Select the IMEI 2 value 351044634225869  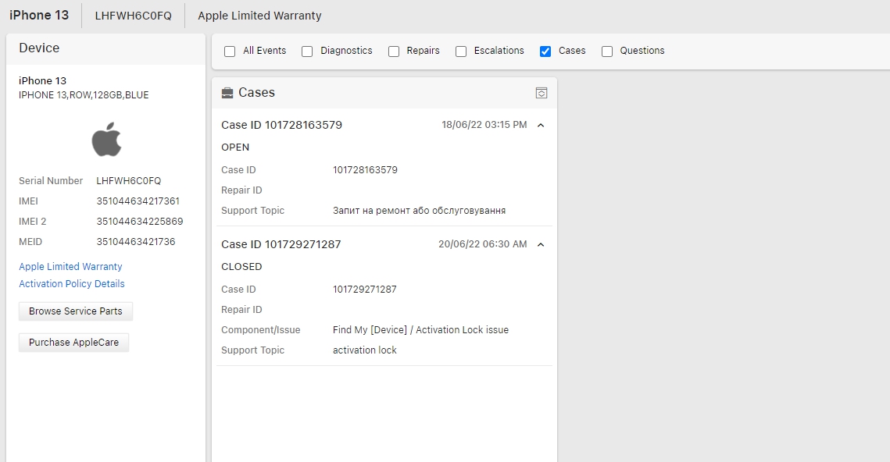click(x=140, y=222)
